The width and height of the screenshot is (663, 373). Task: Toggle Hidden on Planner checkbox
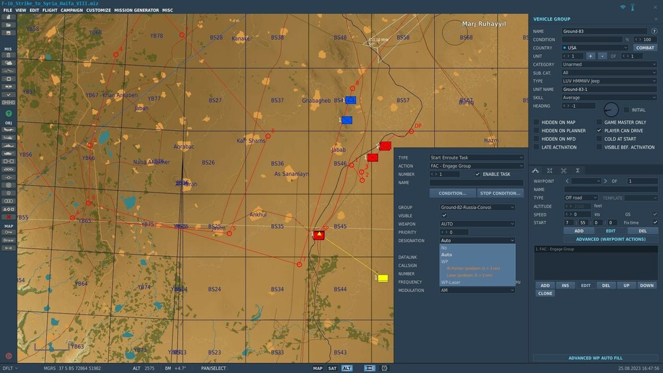click(536, 131)
